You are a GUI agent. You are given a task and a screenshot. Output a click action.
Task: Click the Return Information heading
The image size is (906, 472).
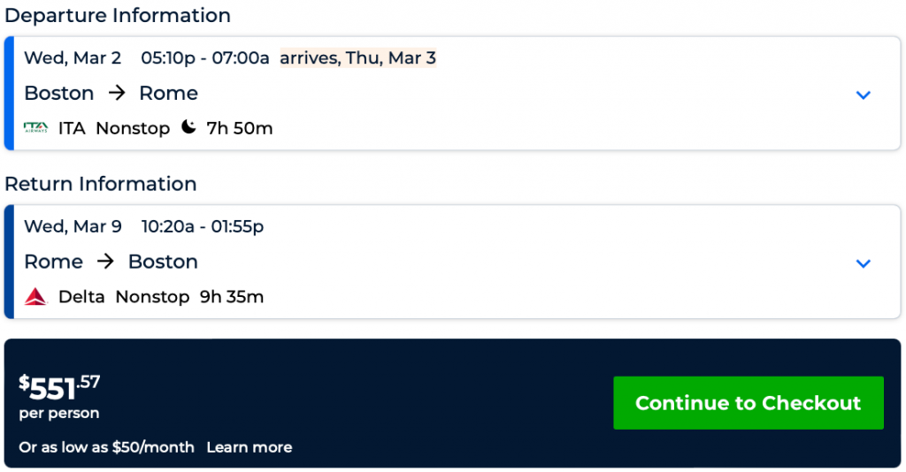point(101,184)
